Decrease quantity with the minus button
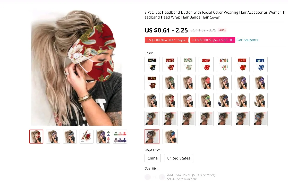Screen dimensions: 288x185 coord(148,177)
